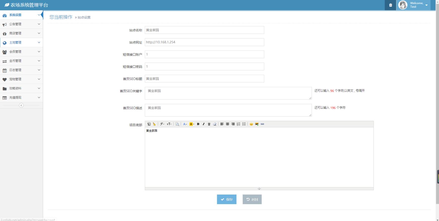Click into the 首页SEO描述 textarea
Image resolution: width=439 pixels, height=221 pixels.
coord(228,110)
